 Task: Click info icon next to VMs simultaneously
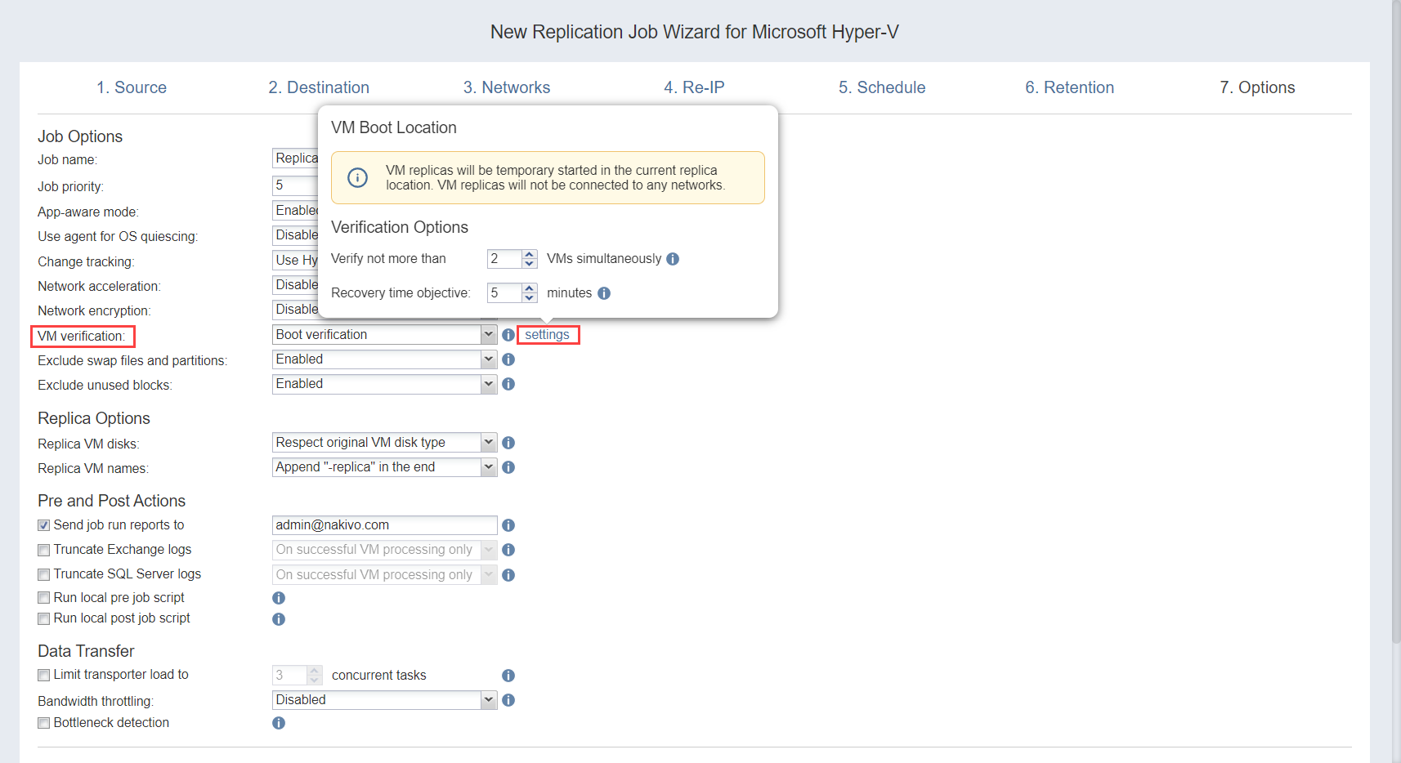tap(673, 259)
